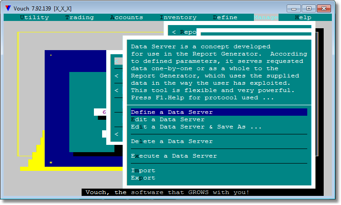Open the Utility menu
Viewport: 341px width, 205px height.
point(34,17)
